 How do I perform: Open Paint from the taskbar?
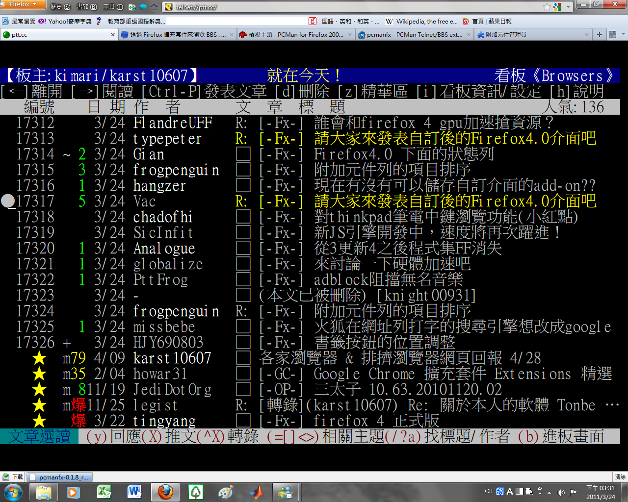(x=226, y=492)
